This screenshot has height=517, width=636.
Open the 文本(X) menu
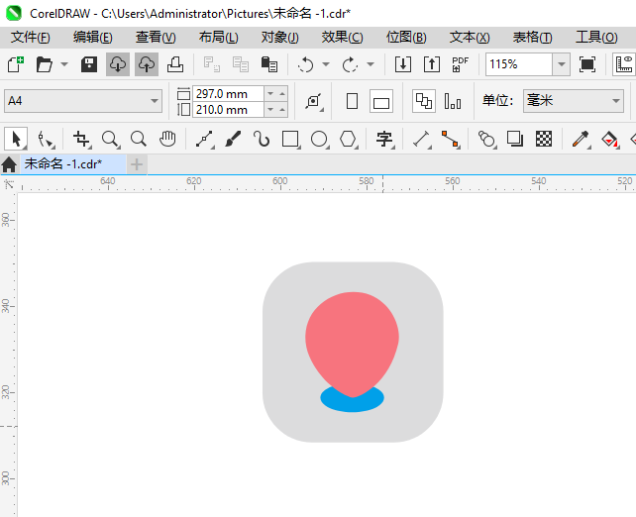click(x=470, y=38)
